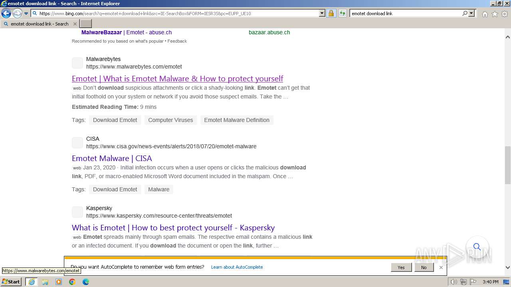Open the Emotet Malware CISA result
511x287 pixels.
click(112, 158)
